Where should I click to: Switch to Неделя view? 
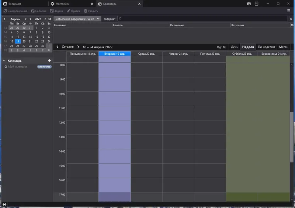248,47
